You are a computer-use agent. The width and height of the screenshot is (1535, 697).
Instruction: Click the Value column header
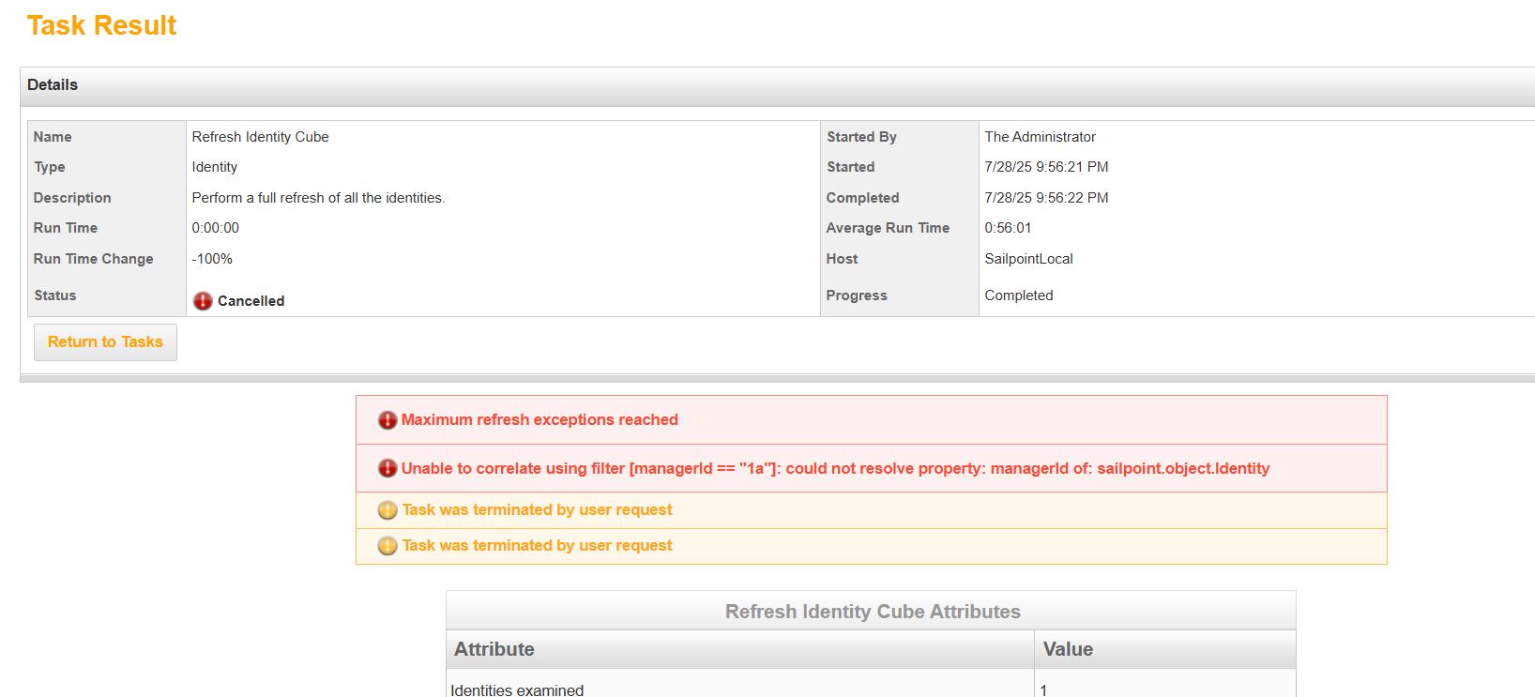(1066, 649)
